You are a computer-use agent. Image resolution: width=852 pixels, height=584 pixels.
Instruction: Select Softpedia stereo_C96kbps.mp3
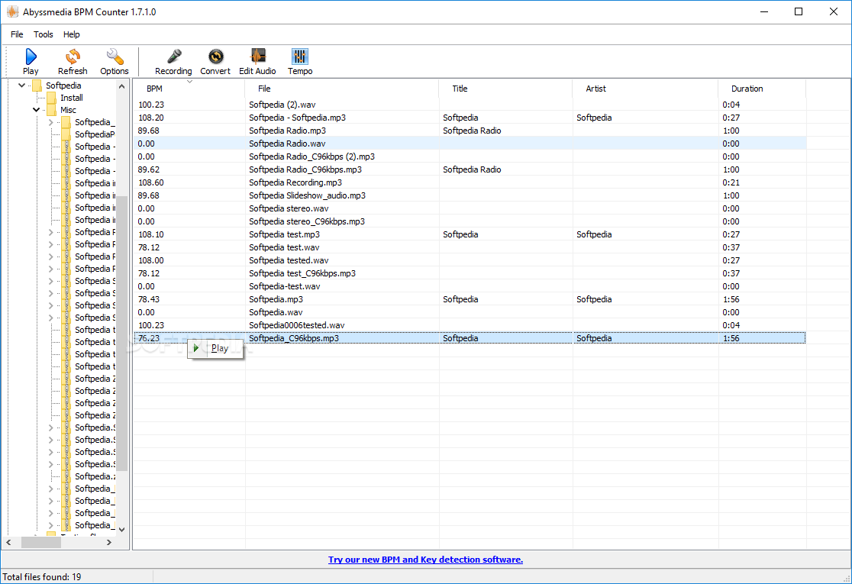pyautogui.click(x=307, y=221)
